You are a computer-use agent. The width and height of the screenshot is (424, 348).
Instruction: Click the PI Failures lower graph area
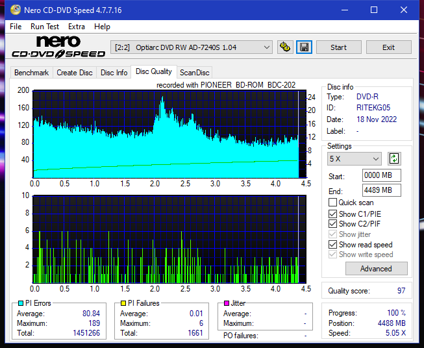click(x=169, y=240)
